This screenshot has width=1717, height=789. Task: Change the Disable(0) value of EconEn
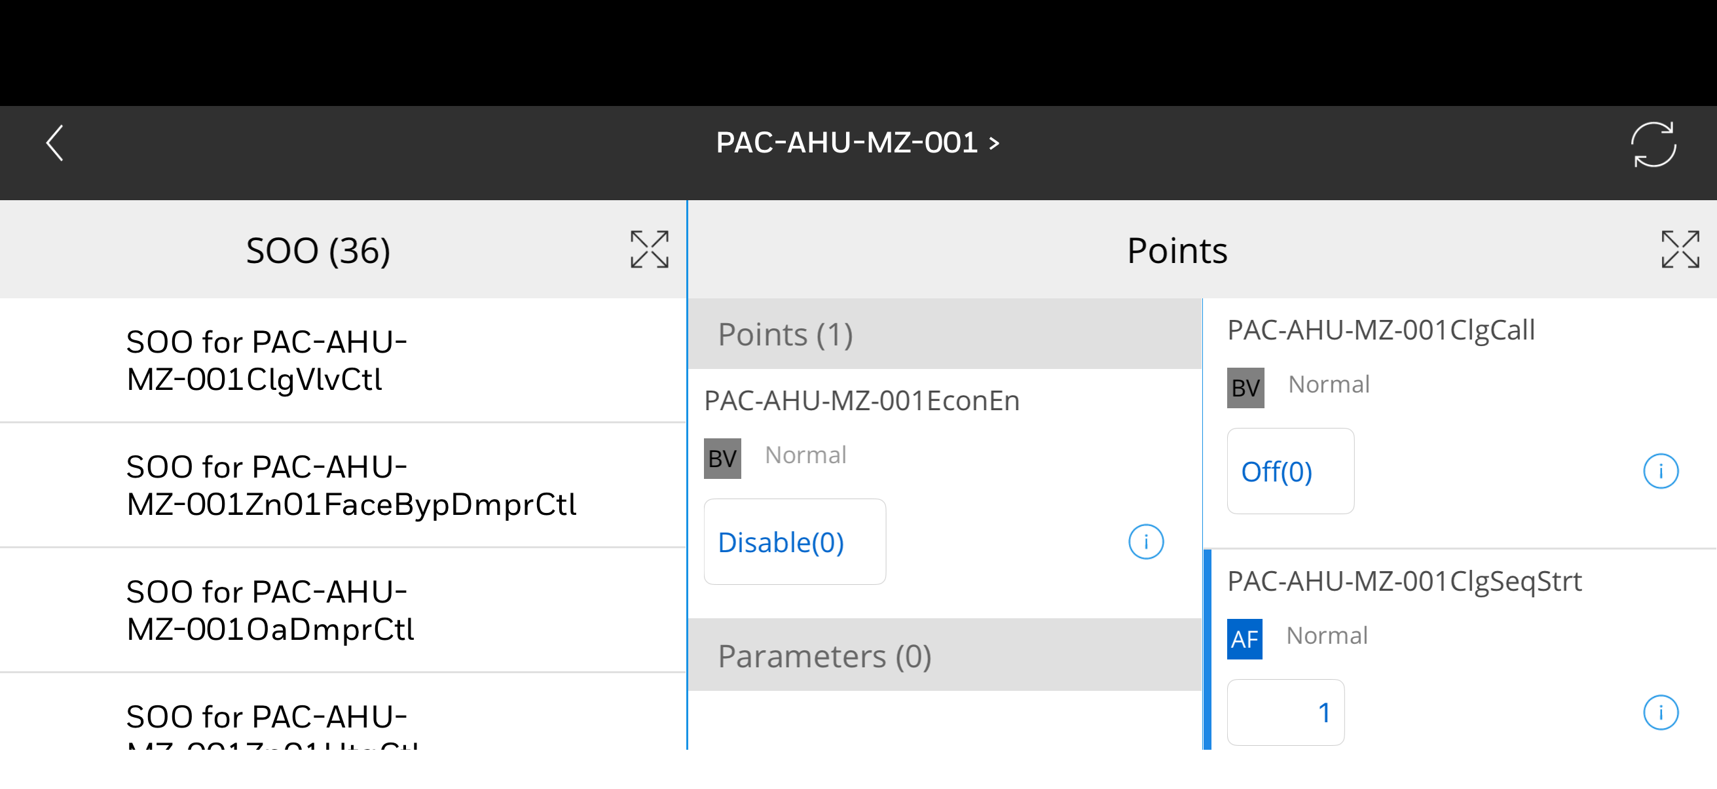[794, 541]
